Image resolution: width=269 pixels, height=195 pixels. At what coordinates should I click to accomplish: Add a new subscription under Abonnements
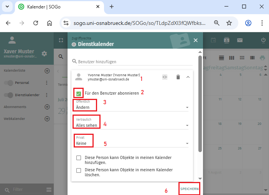(x=47, y=107)
